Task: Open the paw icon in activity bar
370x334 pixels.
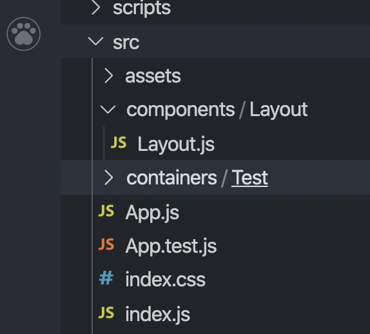Action: click(x=24, y=34)
